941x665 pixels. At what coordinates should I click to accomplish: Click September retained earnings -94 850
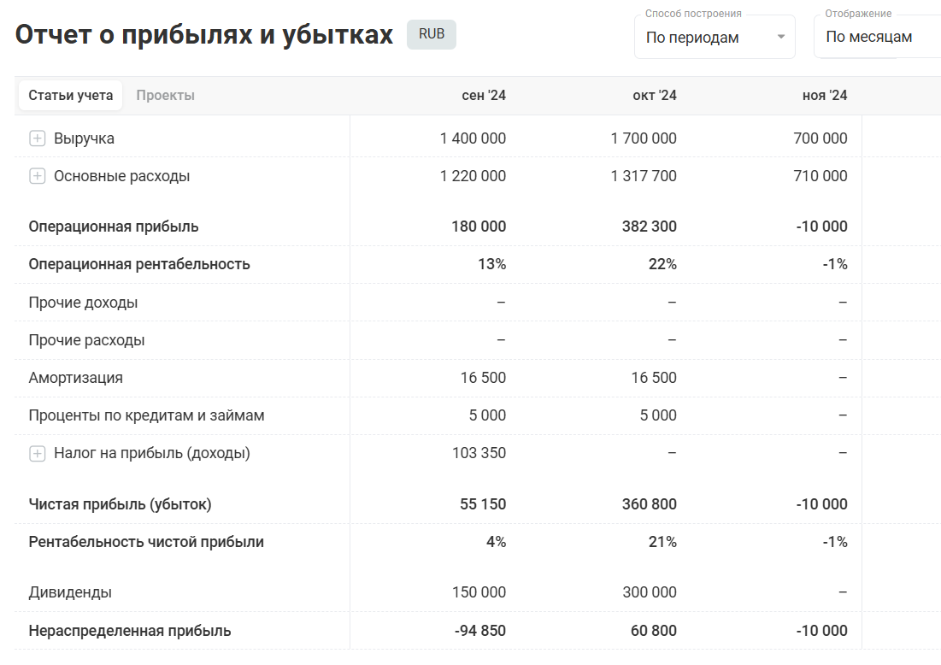(x=479, y=631)
